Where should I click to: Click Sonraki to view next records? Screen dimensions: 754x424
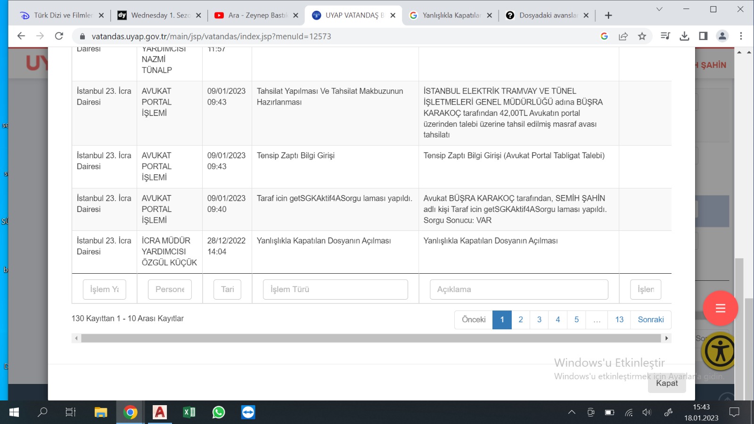[651, 320]
